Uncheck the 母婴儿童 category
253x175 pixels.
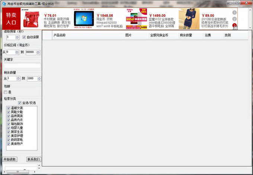click(9, 128)
